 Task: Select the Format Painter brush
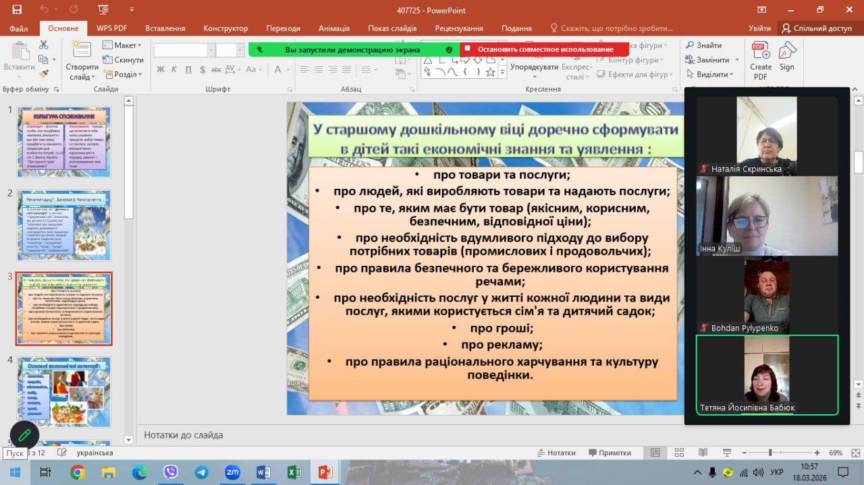click(44, 74)
